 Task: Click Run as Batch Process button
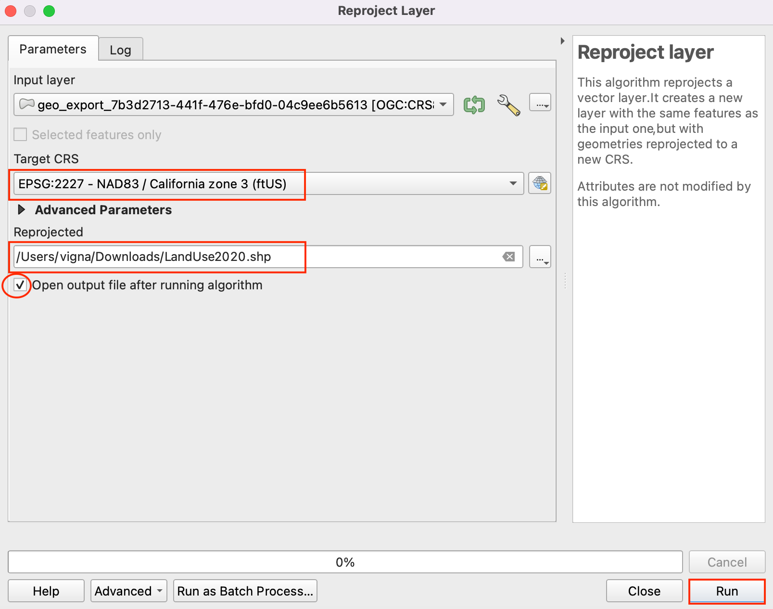(x=245, y=591)
